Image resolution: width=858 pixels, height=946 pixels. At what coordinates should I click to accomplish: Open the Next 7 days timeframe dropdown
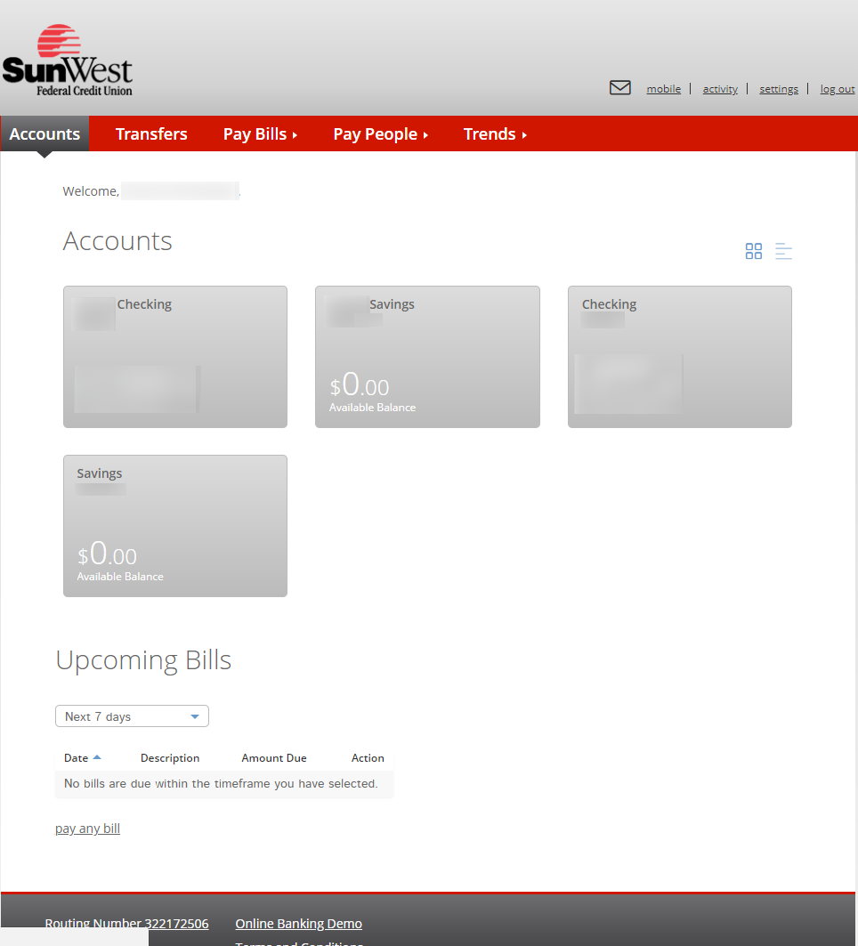(x=132, y=716)
